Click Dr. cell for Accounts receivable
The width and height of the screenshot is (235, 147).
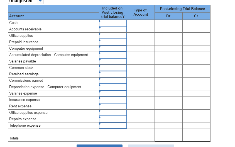coord(169,29)
